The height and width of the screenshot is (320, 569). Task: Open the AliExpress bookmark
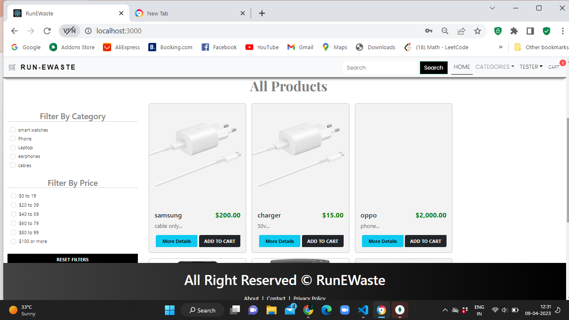click(x=122, y=47)
